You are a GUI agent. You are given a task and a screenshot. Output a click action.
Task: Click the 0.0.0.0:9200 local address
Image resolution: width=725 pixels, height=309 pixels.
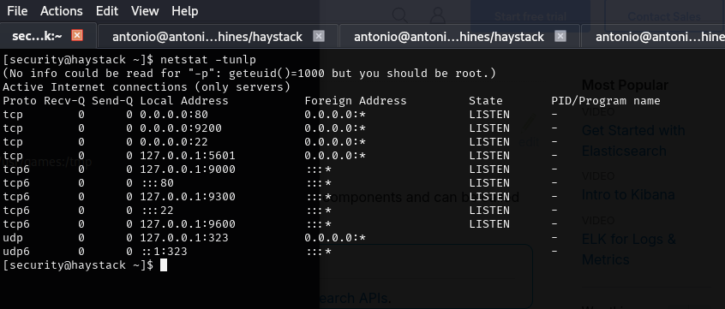(x=181, y=128)
